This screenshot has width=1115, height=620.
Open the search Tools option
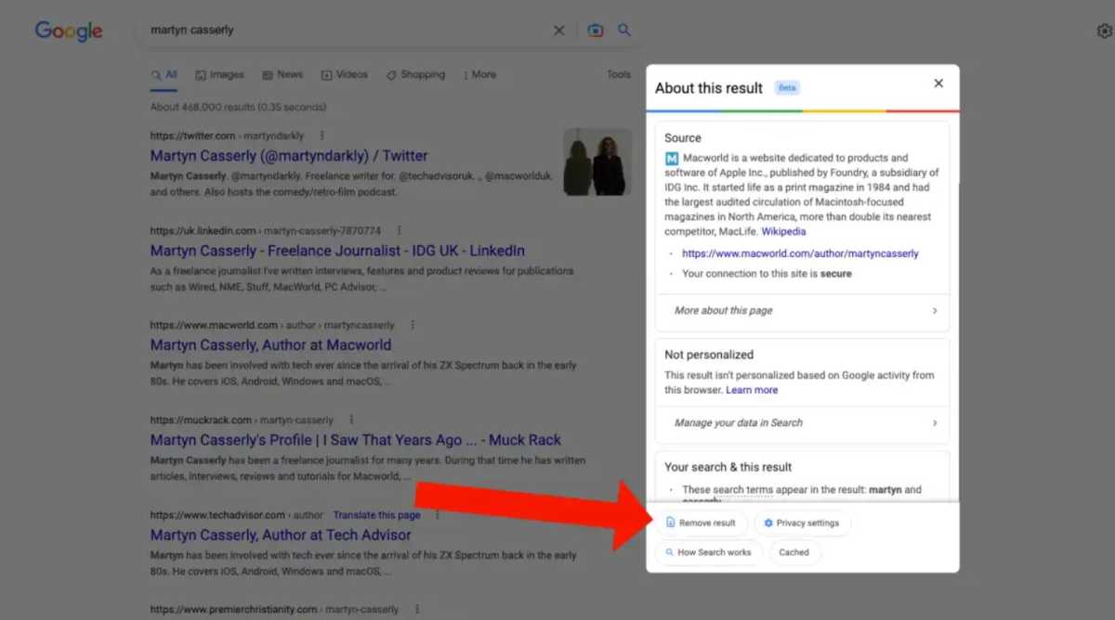pos(619,75)
